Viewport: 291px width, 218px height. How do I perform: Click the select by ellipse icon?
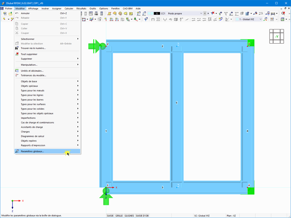(x=115, y=13)
